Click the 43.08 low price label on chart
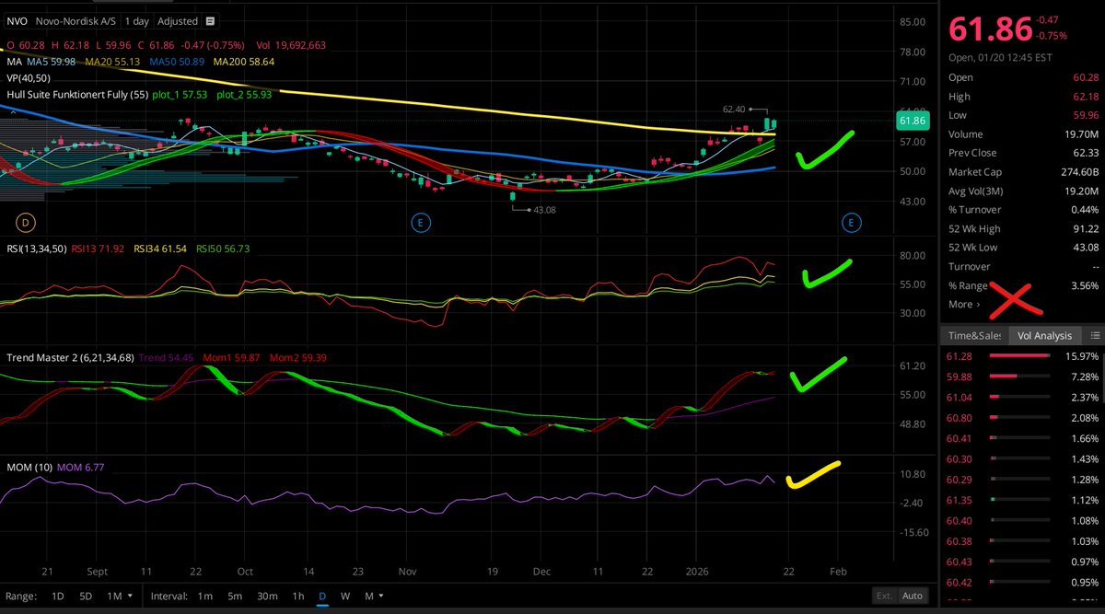The width and height of the screenshot is (1105, 614). point(544,210)
